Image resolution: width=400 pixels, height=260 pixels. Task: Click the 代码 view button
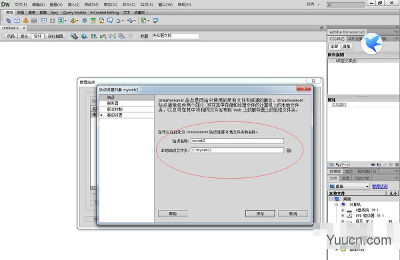click(x=11, y=37)
